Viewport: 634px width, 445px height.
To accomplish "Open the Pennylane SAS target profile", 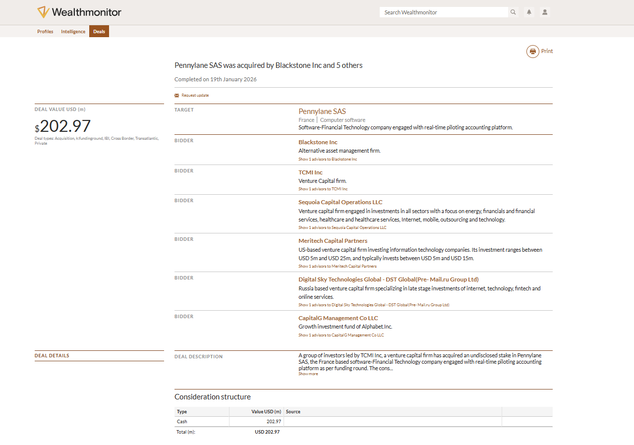I will (322, 111).
